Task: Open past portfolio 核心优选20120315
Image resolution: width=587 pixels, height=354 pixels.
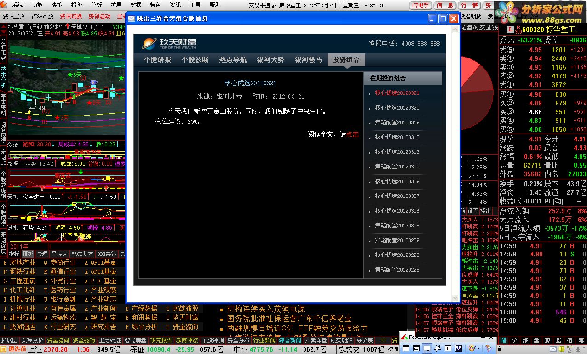Action: [x=397, y=137]
